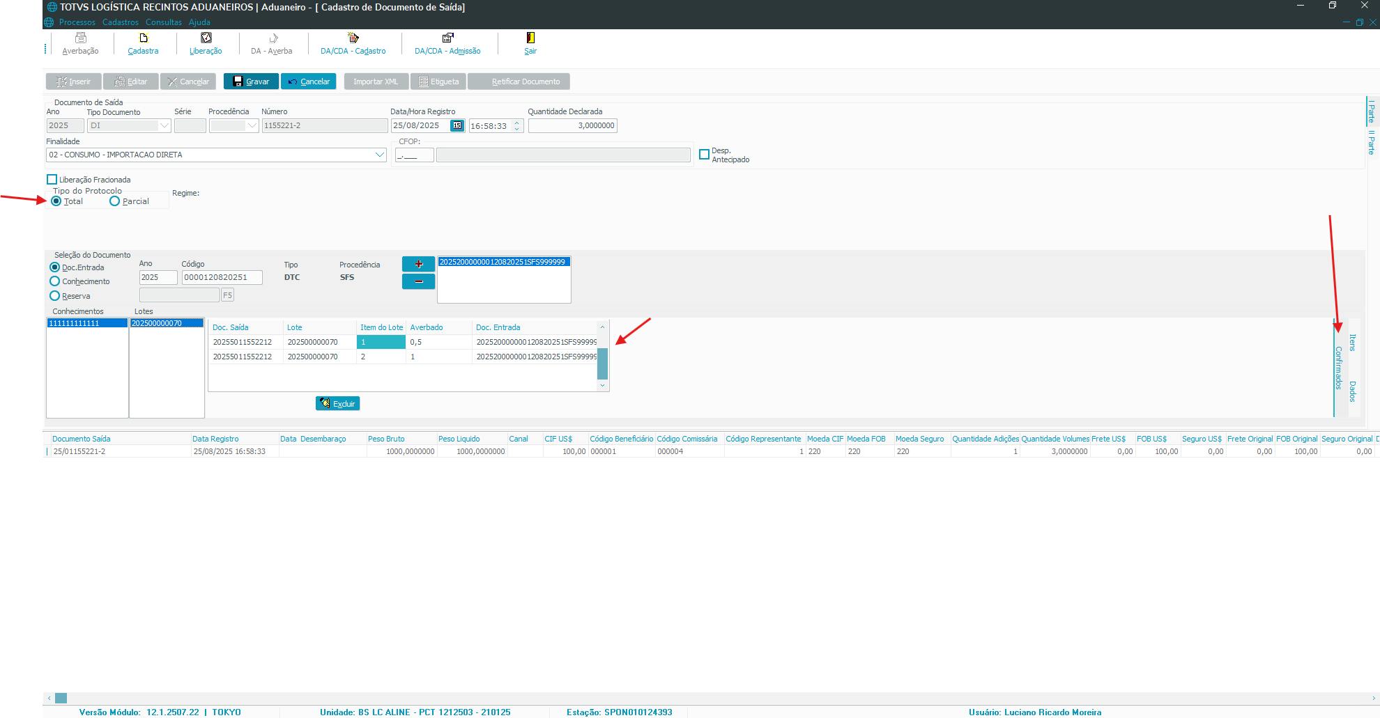Click the Retificar Documento button
Image resolution: width=1380 pixels, height=718 pixels.
pos(519,81)
